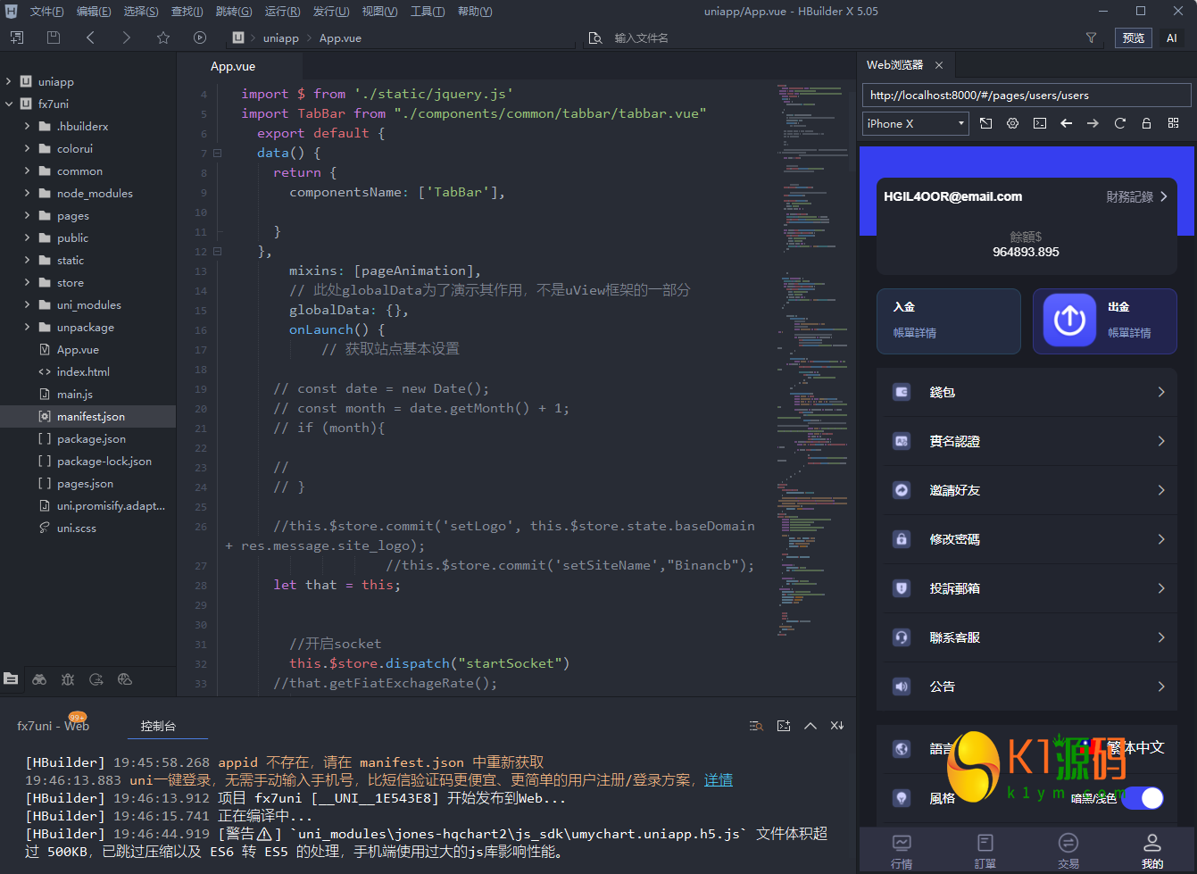Screen dimensions: 1197x874
Task: Open the browser devtools console icon
Action: [1040, 123]
